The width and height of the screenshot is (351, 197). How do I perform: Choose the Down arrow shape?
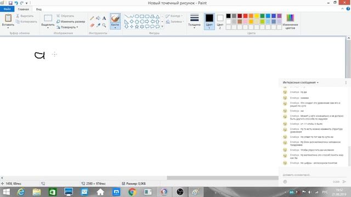(x=127, y=27)
